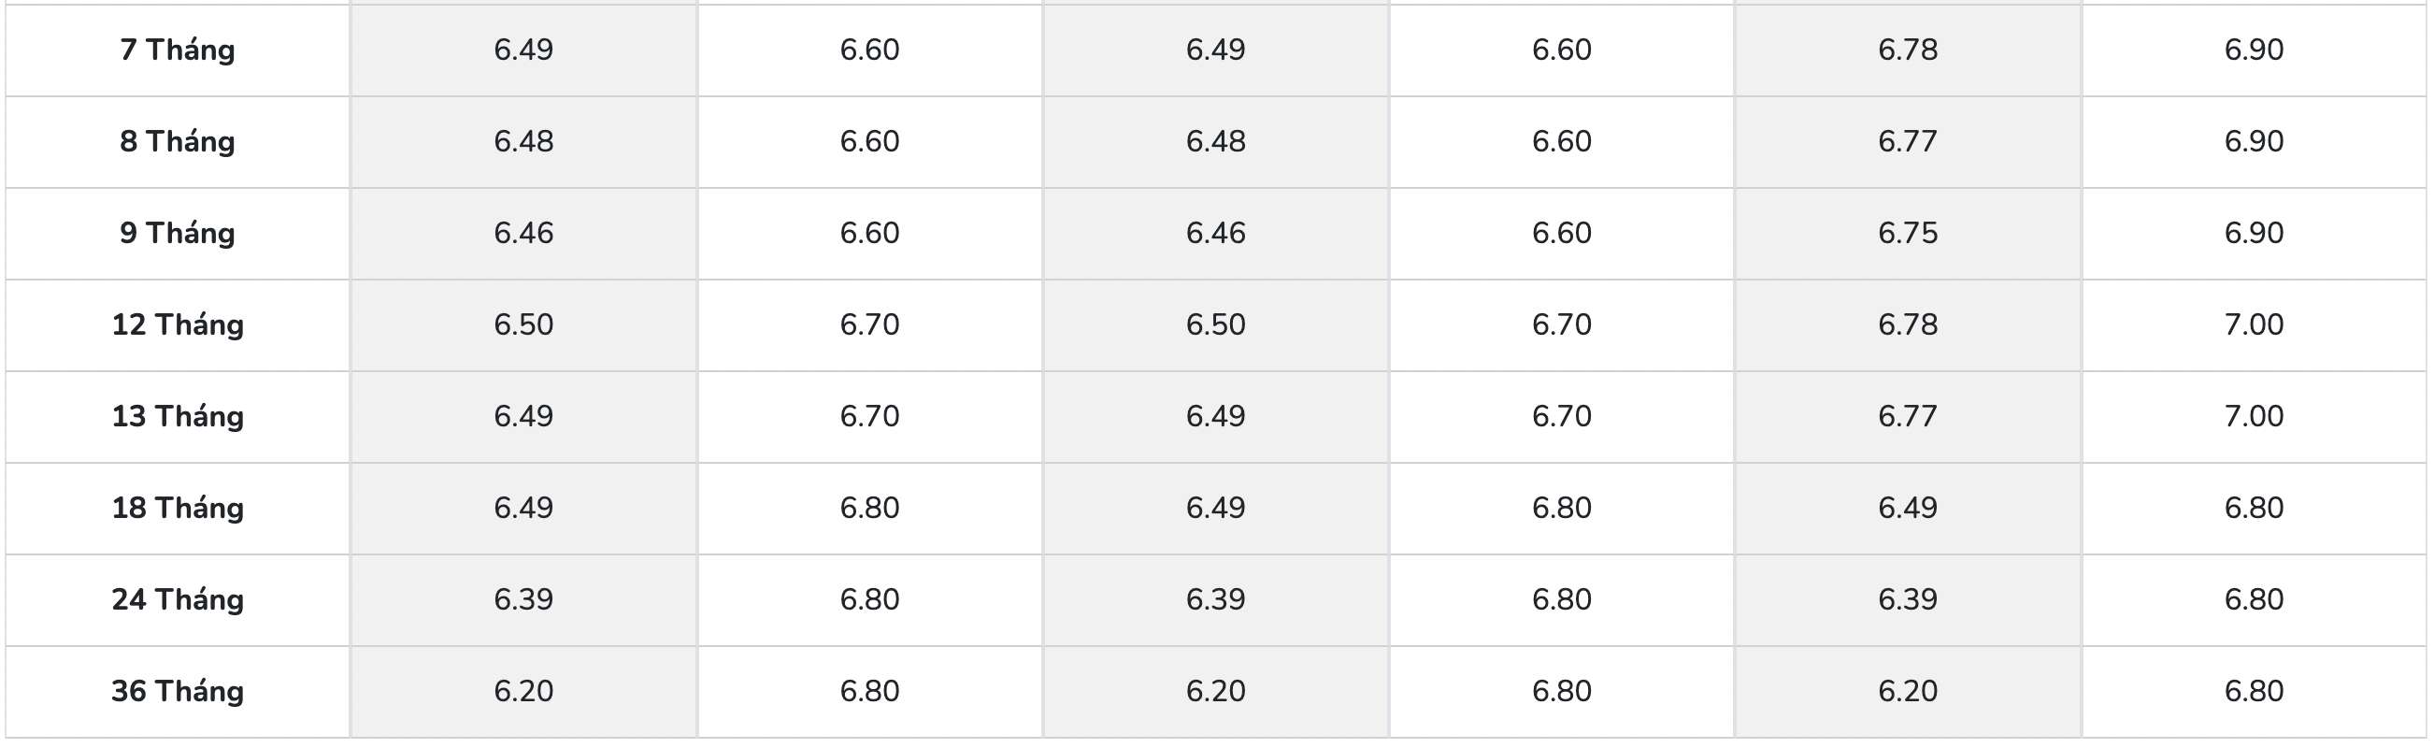Click the "13 Tháng" row label

point(178,416)
